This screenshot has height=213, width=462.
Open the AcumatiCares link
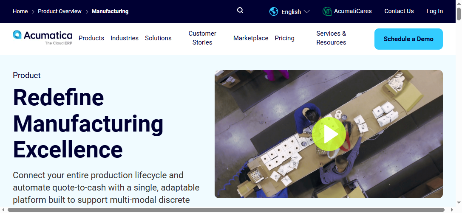coord(353,11)
